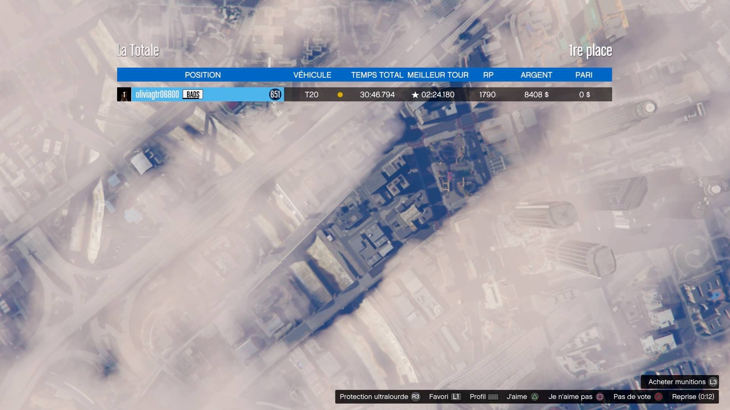
Task: Click the triangle J'aime vote icon
Action: (535, 397)
